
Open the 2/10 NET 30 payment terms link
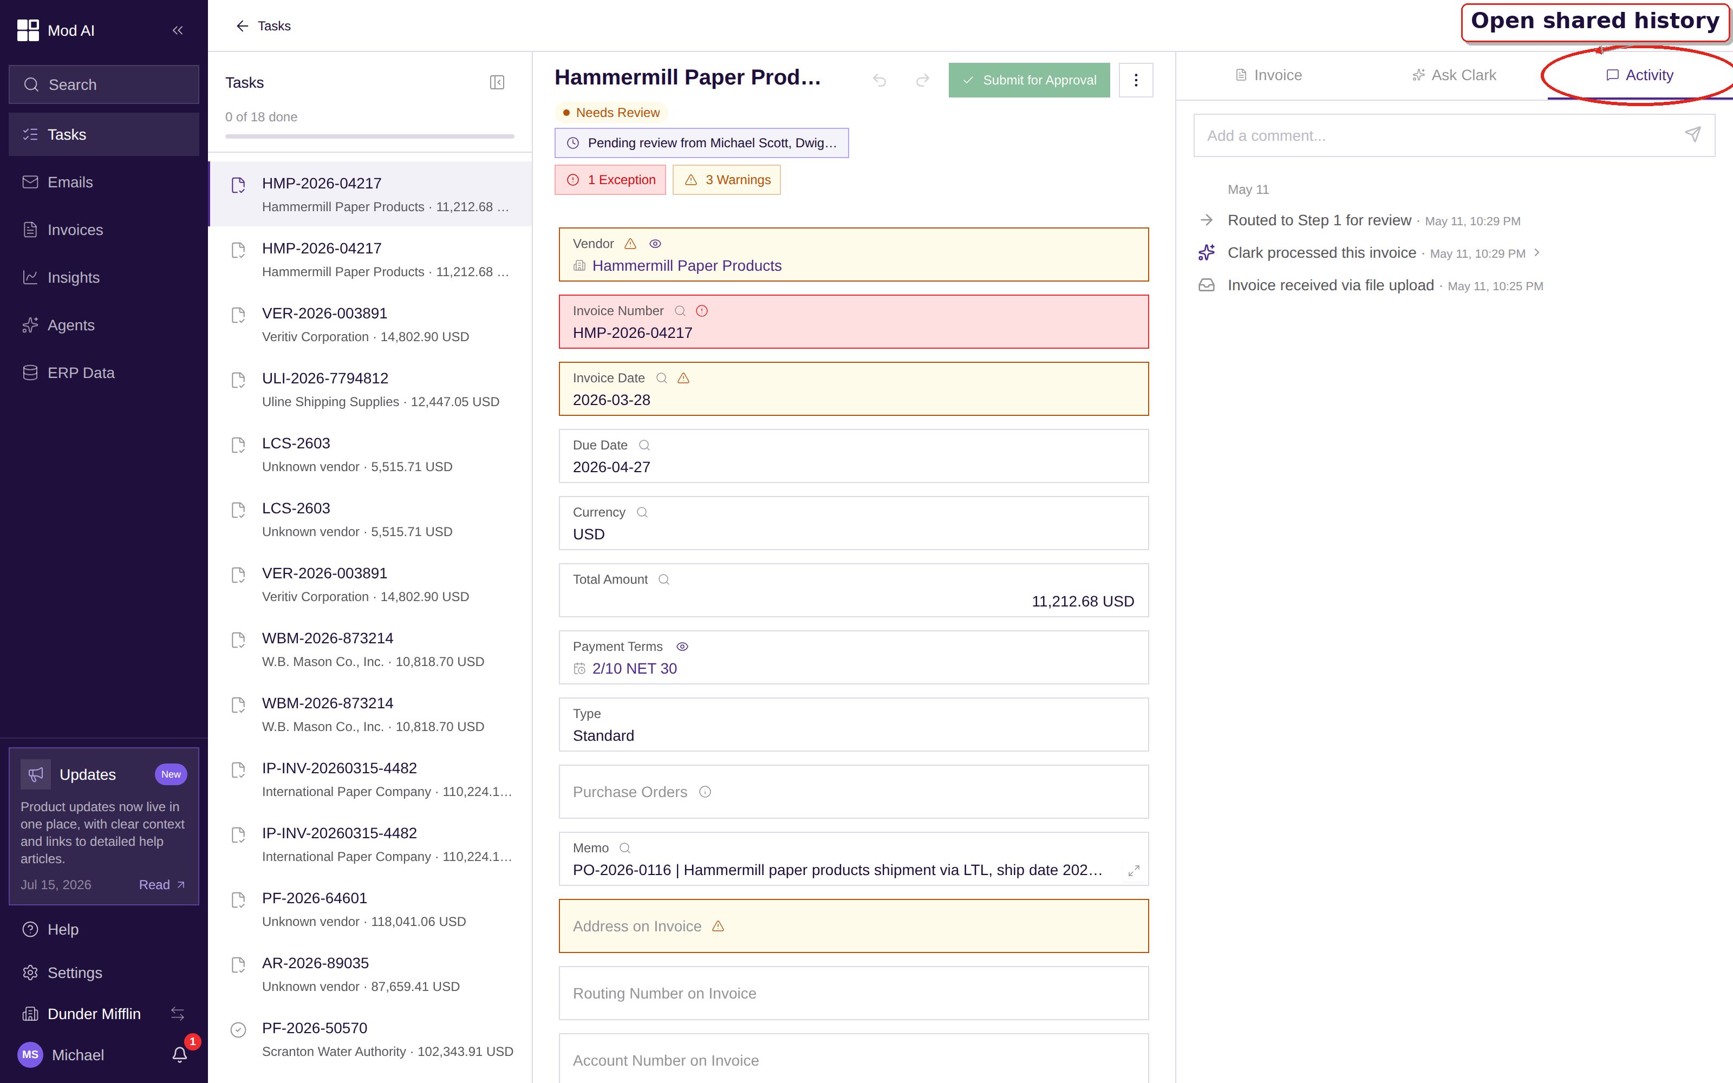tap(634, 668)
